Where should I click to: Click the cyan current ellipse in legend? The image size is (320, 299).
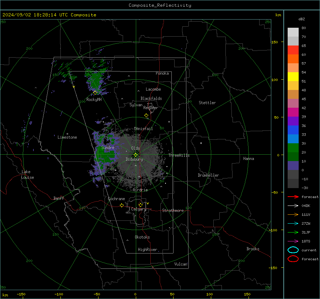tap(293, 250)
